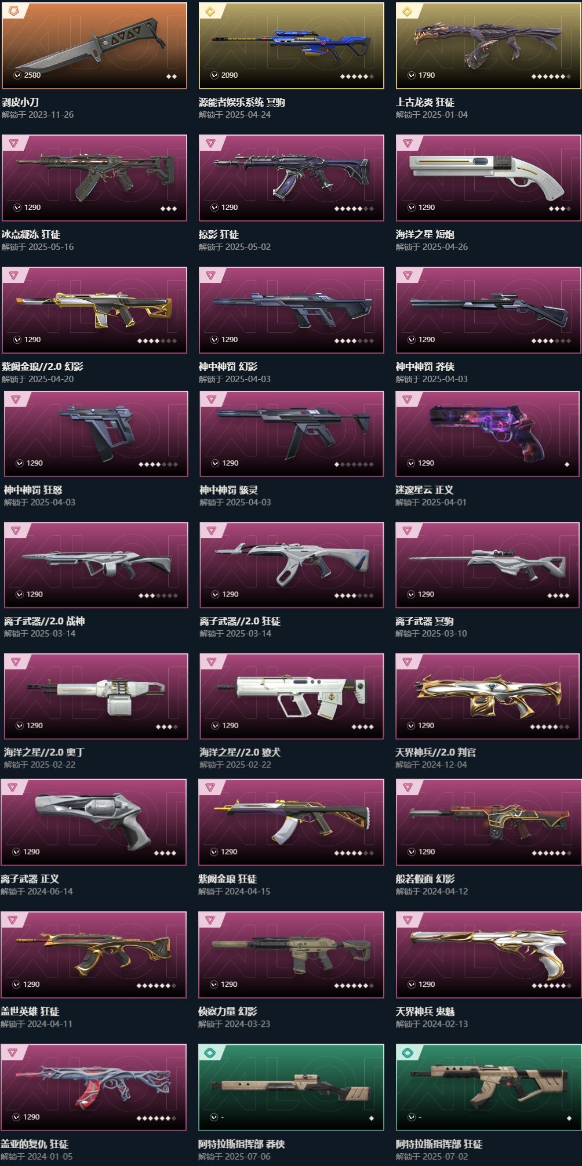Click the level diamonds on 天界神兵 鬼魅
The height and width of the screenshot is (1166, 582).
[x=551, y=986]
